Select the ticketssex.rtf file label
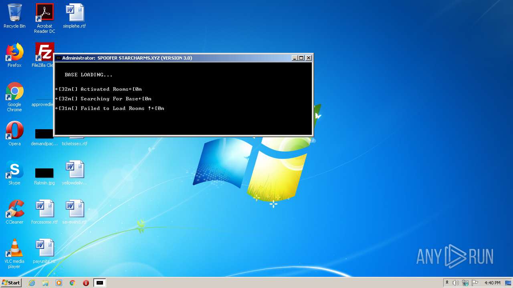 point(75,144)
